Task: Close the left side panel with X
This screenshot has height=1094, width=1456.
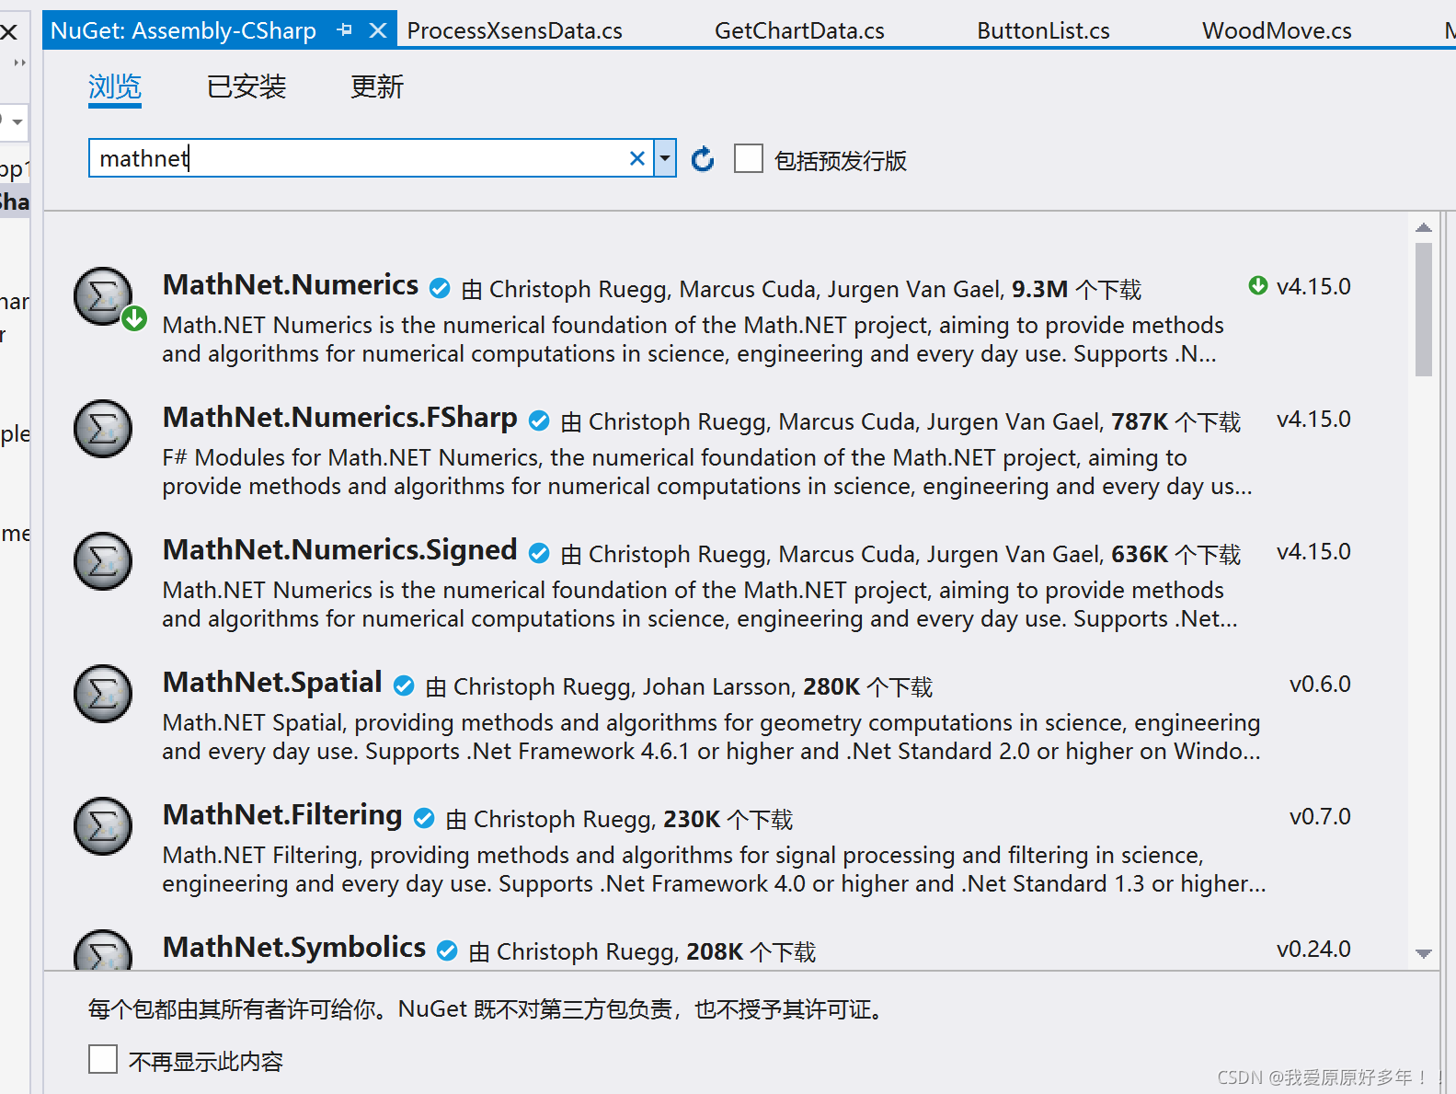Action: pos(9,31)
